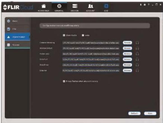The image size is (163, 123).
Task: Click the Version sidebar icon
Action: point(8,45)
